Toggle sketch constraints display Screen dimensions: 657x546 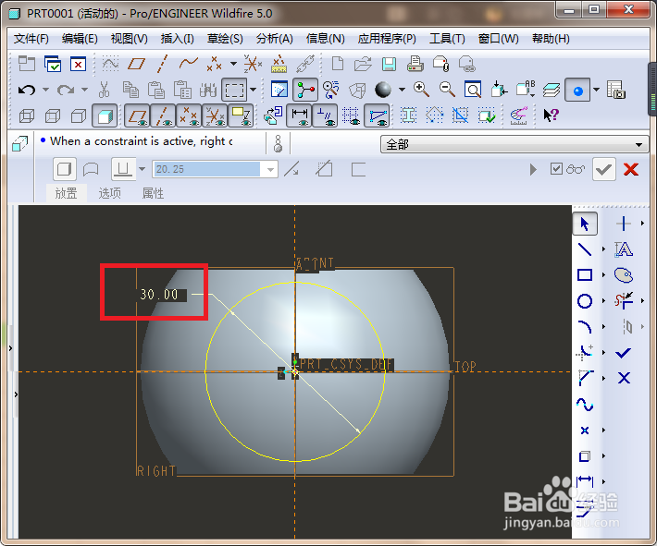tap(325, 115)
